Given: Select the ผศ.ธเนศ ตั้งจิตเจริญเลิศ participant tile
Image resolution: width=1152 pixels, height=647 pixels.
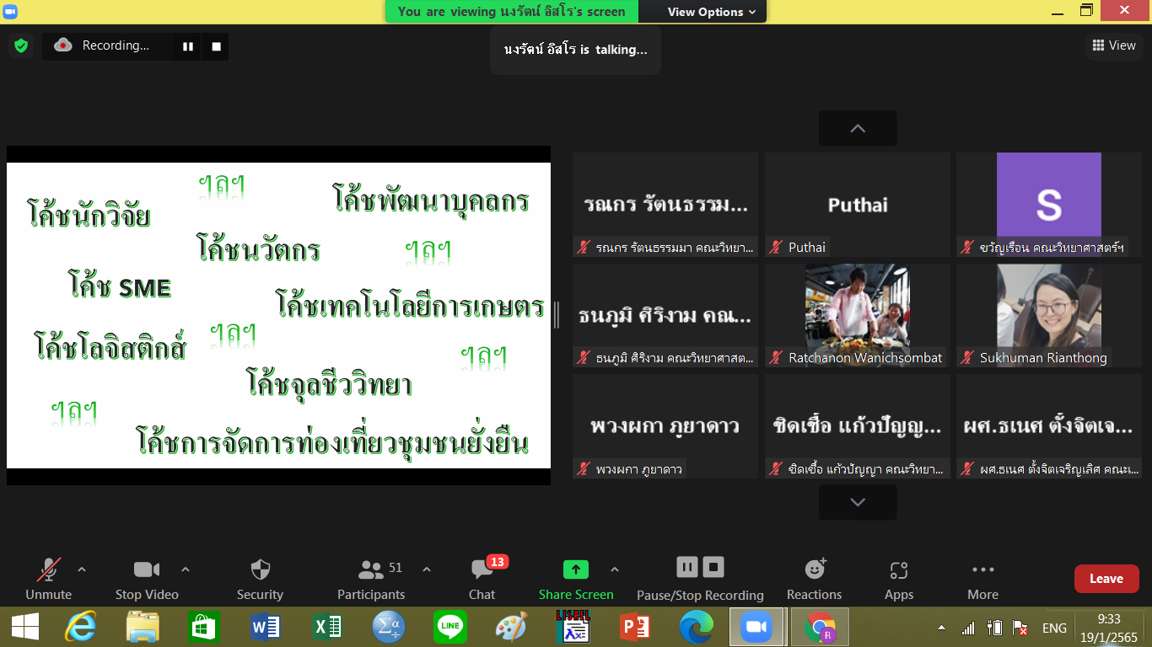Looking at the screenshot, I should coord(1048,426).
